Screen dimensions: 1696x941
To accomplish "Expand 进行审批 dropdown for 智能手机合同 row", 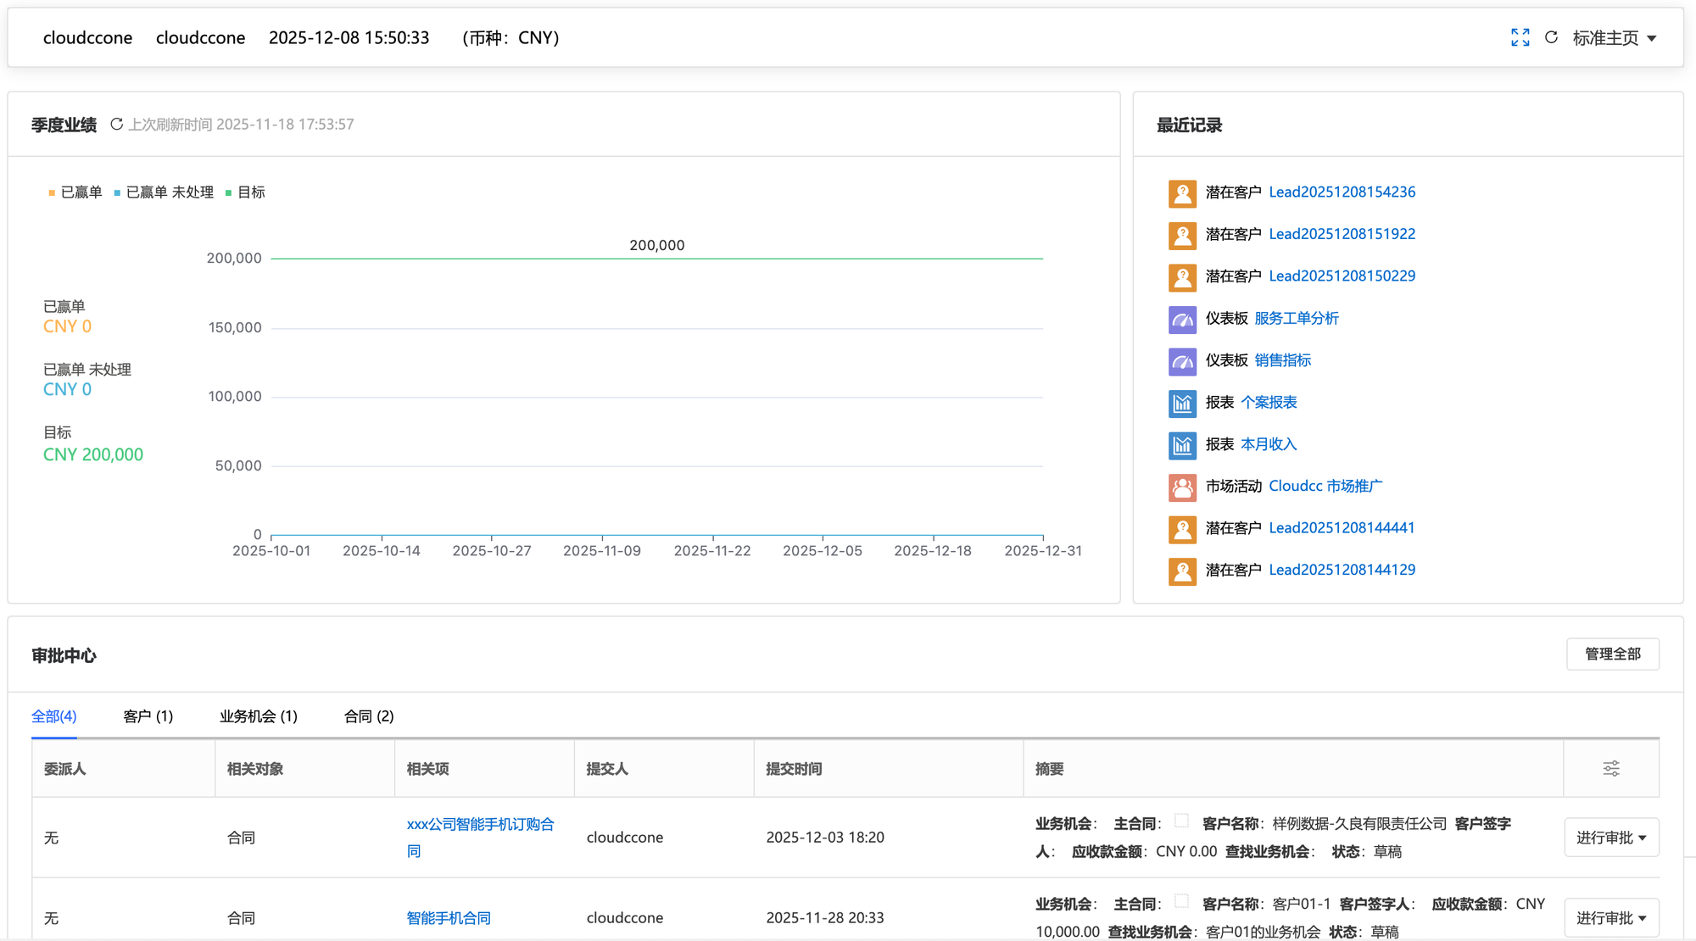I will (1611, 918).
